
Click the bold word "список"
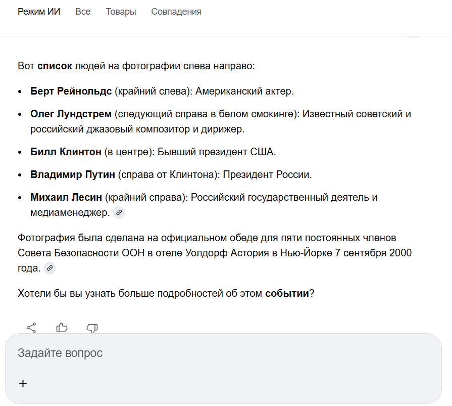(x=55, y=66)
